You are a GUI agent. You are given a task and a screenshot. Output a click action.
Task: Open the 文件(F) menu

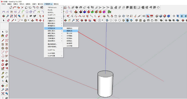tap(3, 4)
